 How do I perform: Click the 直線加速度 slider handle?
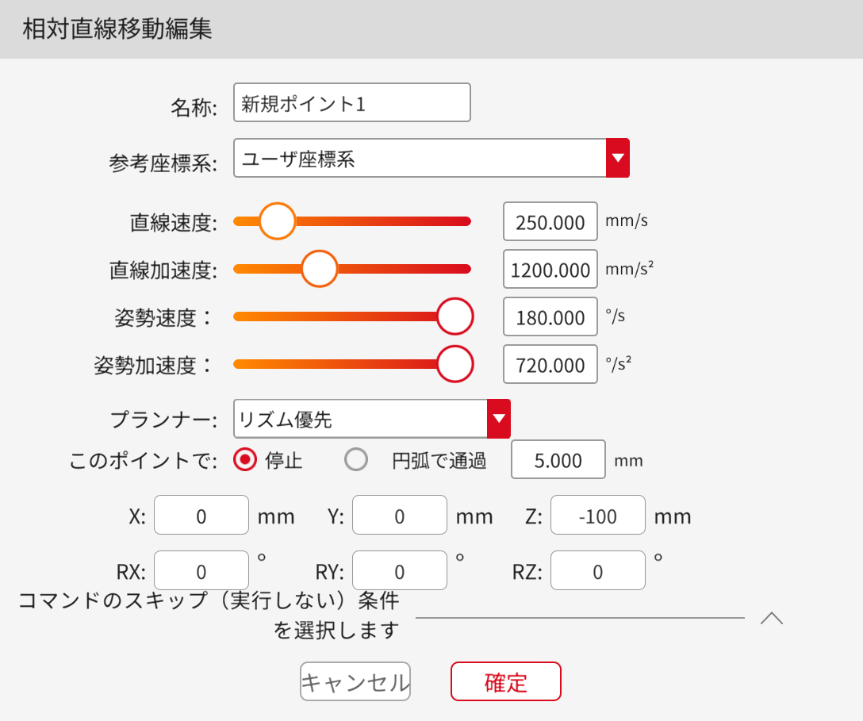pos(320,269)
